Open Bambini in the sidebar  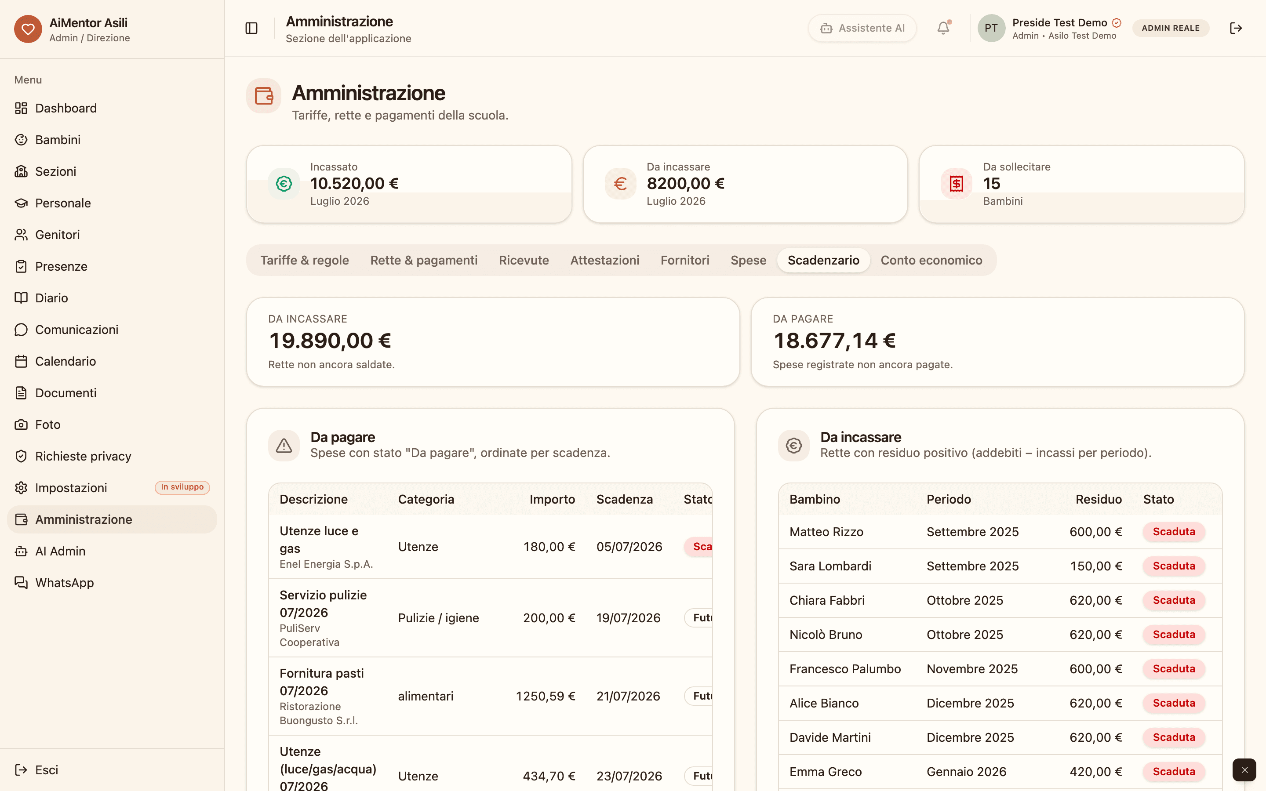tap(112, 140)
